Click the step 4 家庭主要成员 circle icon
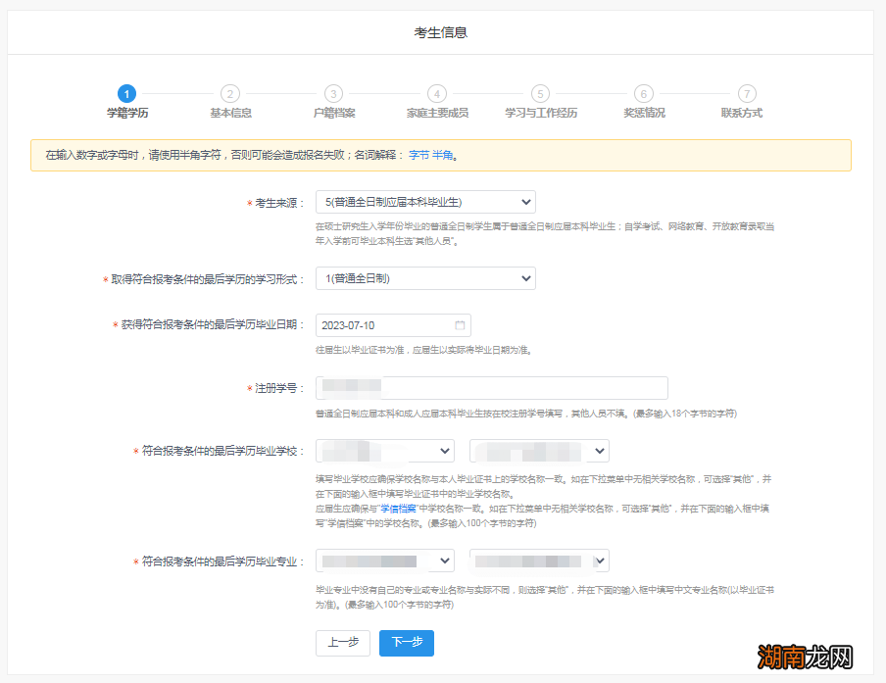The image size is (886, 683). (437, 94)
